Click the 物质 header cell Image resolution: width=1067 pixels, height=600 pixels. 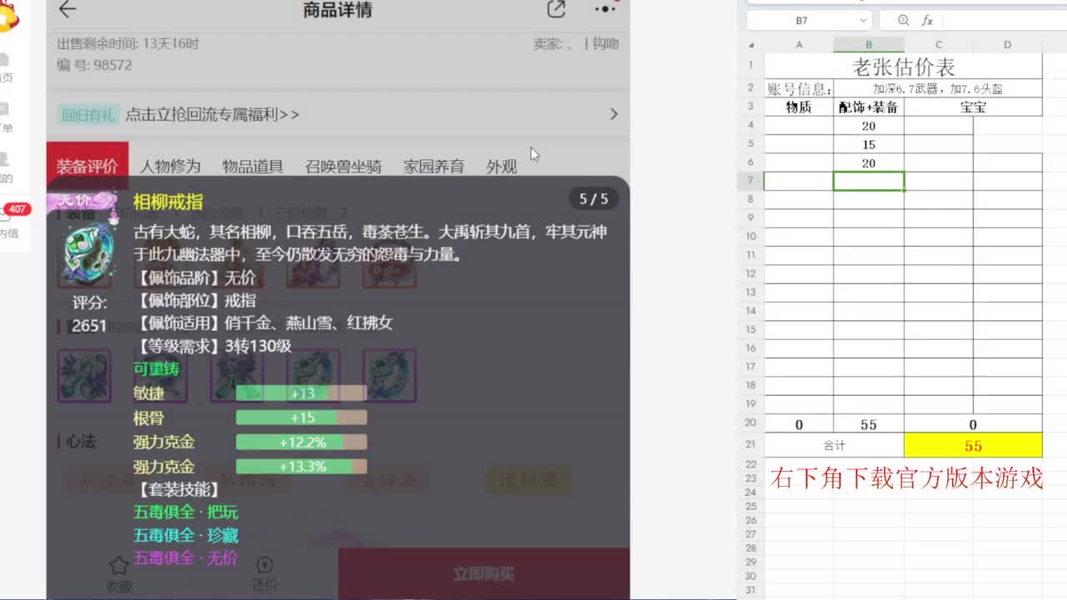(x=799, y=107)
